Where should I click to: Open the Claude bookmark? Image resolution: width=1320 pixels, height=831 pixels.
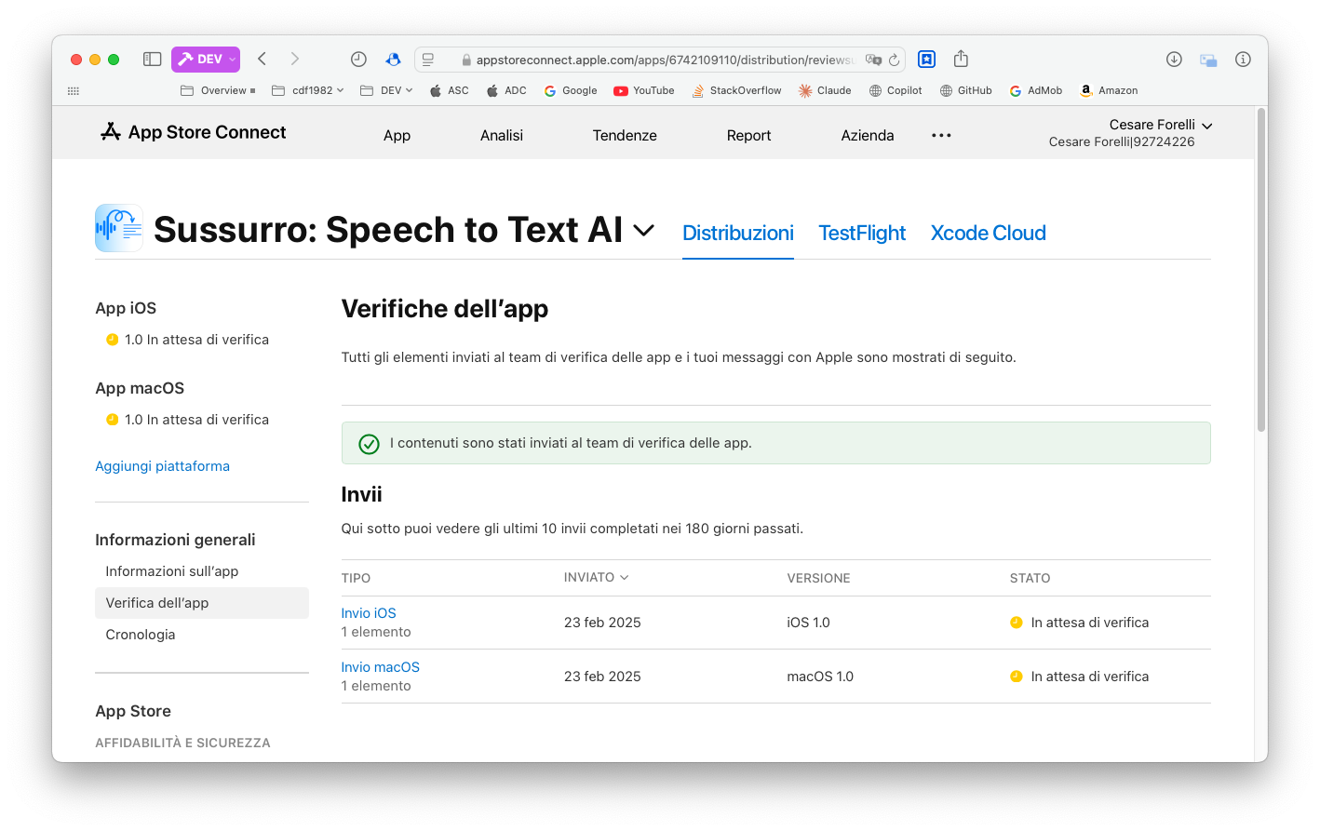[x=825, y=91]
